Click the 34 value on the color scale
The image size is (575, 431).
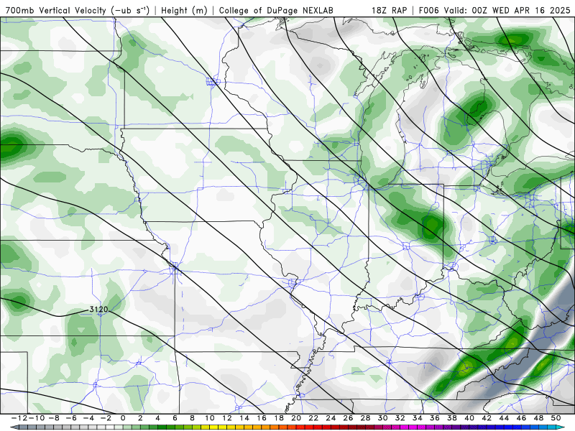click(x=418, y=418)
